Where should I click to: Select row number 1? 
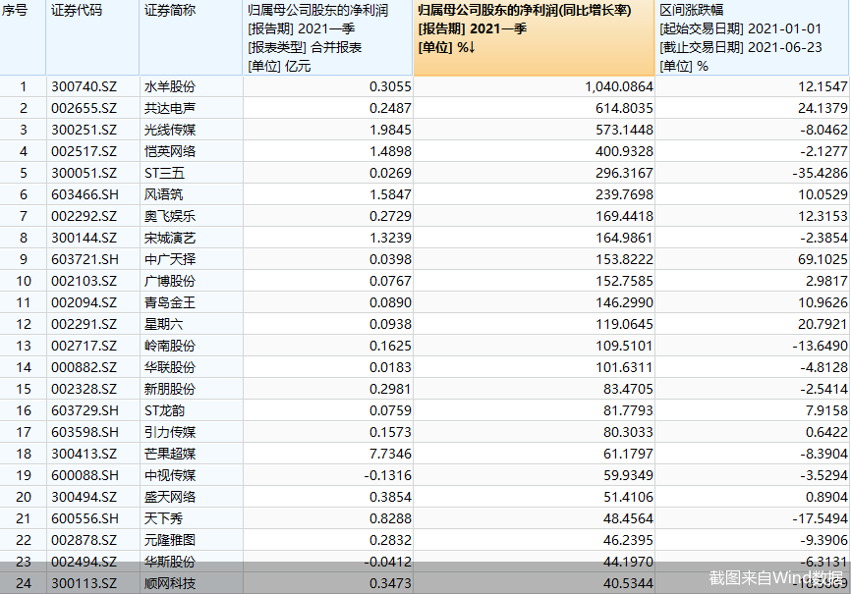24,86
